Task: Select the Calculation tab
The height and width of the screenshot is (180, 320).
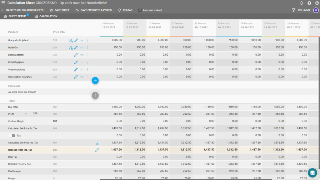Action: [46, 16]
